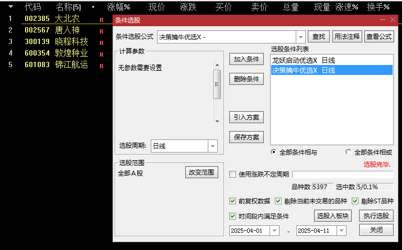The height and width of the screenshot is (250, 402).
Task: Click the 查看公式 button
Action: 379,37
